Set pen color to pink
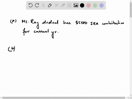Screen dimensions: 132x99 [x=89, y=5]
